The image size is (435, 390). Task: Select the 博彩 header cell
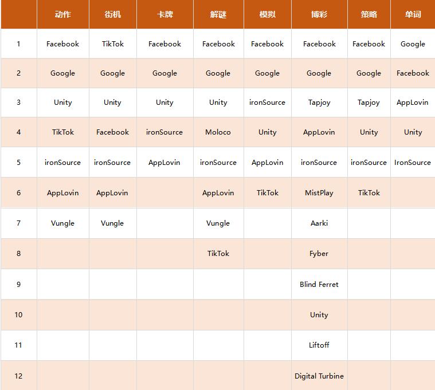click(319, 14)
